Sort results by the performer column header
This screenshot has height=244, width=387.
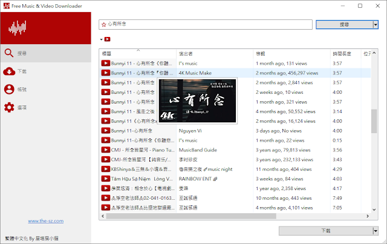(x=215, y=54)
